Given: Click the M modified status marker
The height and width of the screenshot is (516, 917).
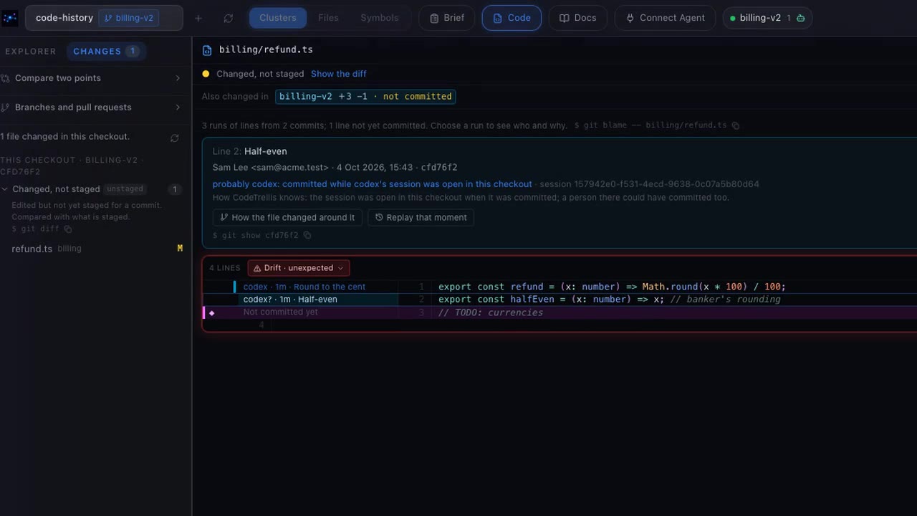Looking at the screenshot, I should pos(180,249).
